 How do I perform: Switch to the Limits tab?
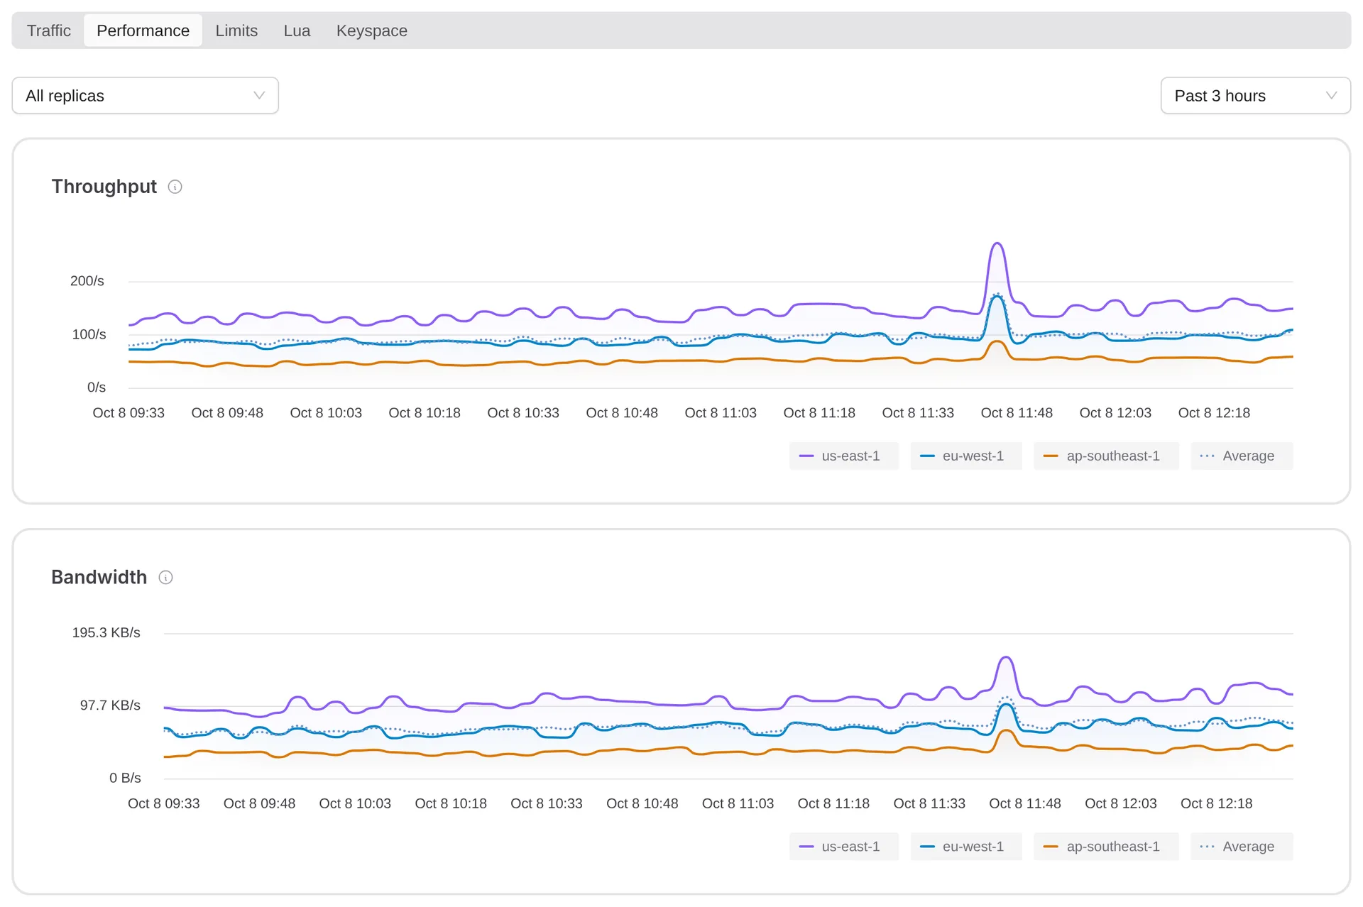[x=236, y=31]
